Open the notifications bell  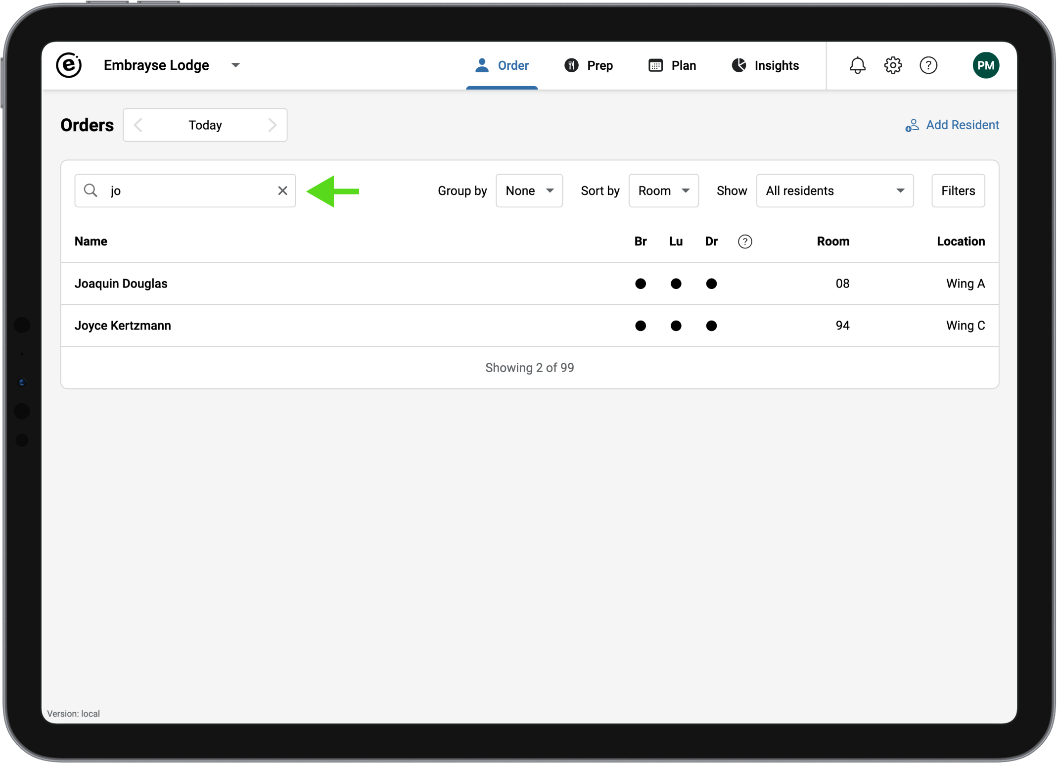[857, 65]
